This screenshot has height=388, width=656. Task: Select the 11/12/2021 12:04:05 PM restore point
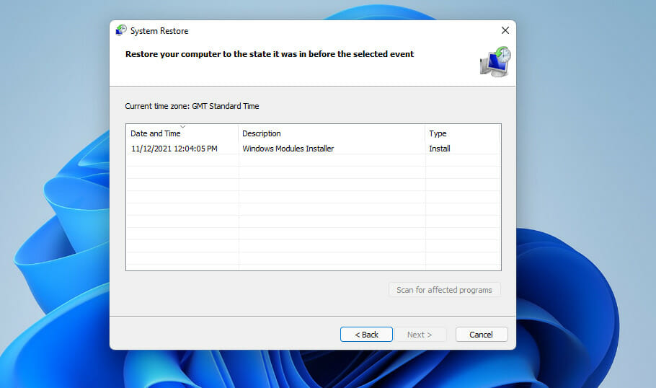pos(313,149)
